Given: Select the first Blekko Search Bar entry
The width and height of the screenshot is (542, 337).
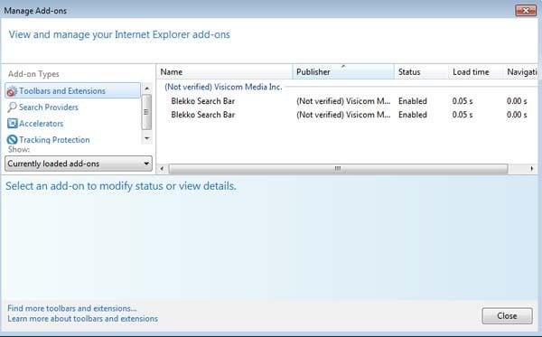Looking at the screenshot, I should [203, 101].
